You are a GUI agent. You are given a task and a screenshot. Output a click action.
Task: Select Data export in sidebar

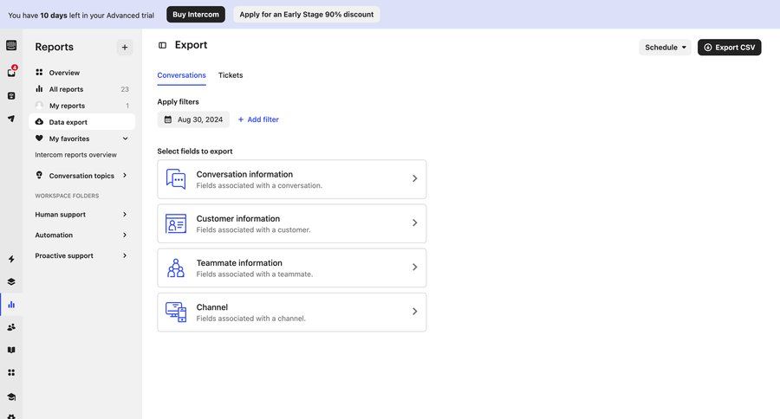coord(81,122)
